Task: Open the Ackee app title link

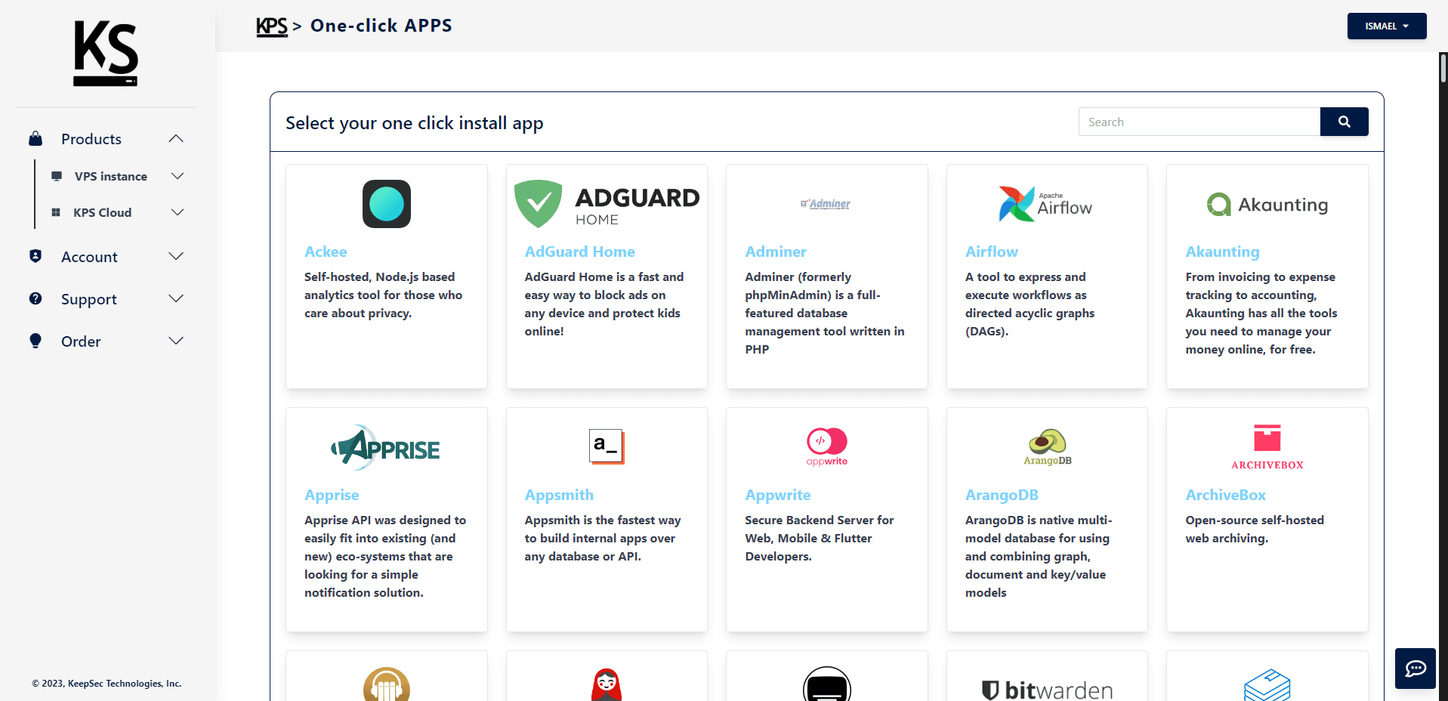Action: click(326, 252)
